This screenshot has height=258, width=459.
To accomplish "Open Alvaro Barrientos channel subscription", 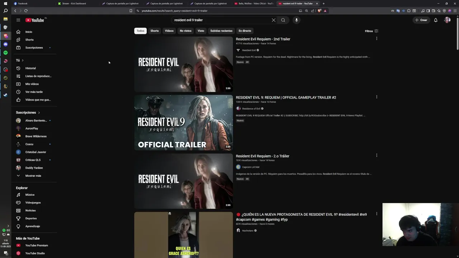I will pos(34,120).
